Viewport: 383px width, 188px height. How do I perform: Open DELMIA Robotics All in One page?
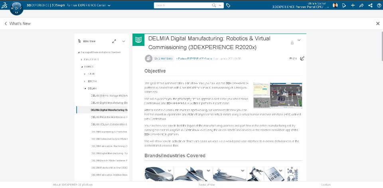tap(109, 168)
